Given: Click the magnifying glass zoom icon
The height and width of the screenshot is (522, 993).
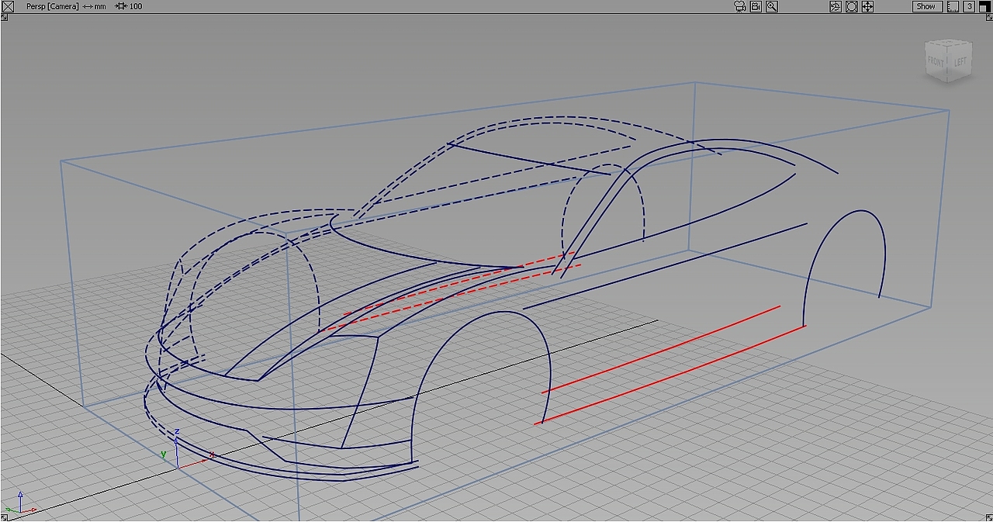Looking at the screenshot, I should coord(771,6).
